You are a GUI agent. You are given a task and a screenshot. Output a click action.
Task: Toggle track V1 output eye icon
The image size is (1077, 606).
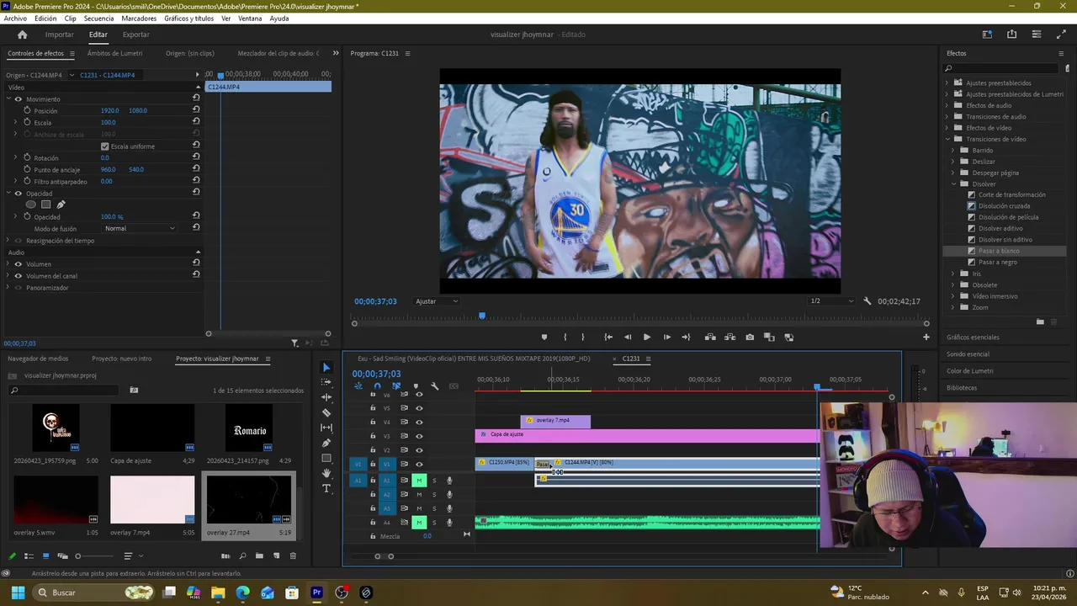419,464
